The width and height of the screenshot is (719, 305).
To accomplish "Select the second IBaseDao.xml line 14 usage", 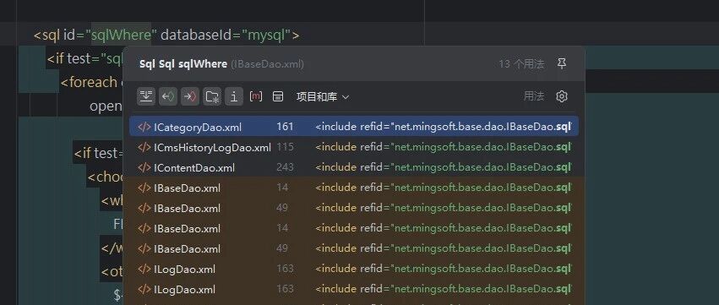I will tap(353, 228).
